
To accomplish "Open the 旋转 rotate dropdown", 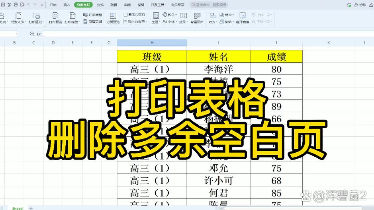I will (x=226, y=21).
